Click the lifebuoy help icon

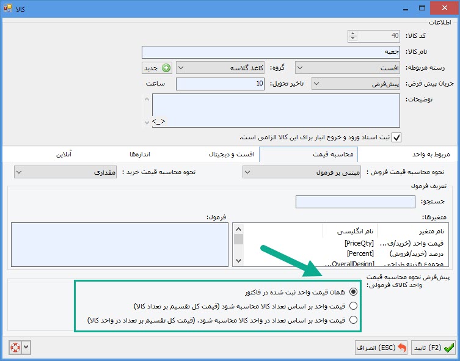(15, 347)
